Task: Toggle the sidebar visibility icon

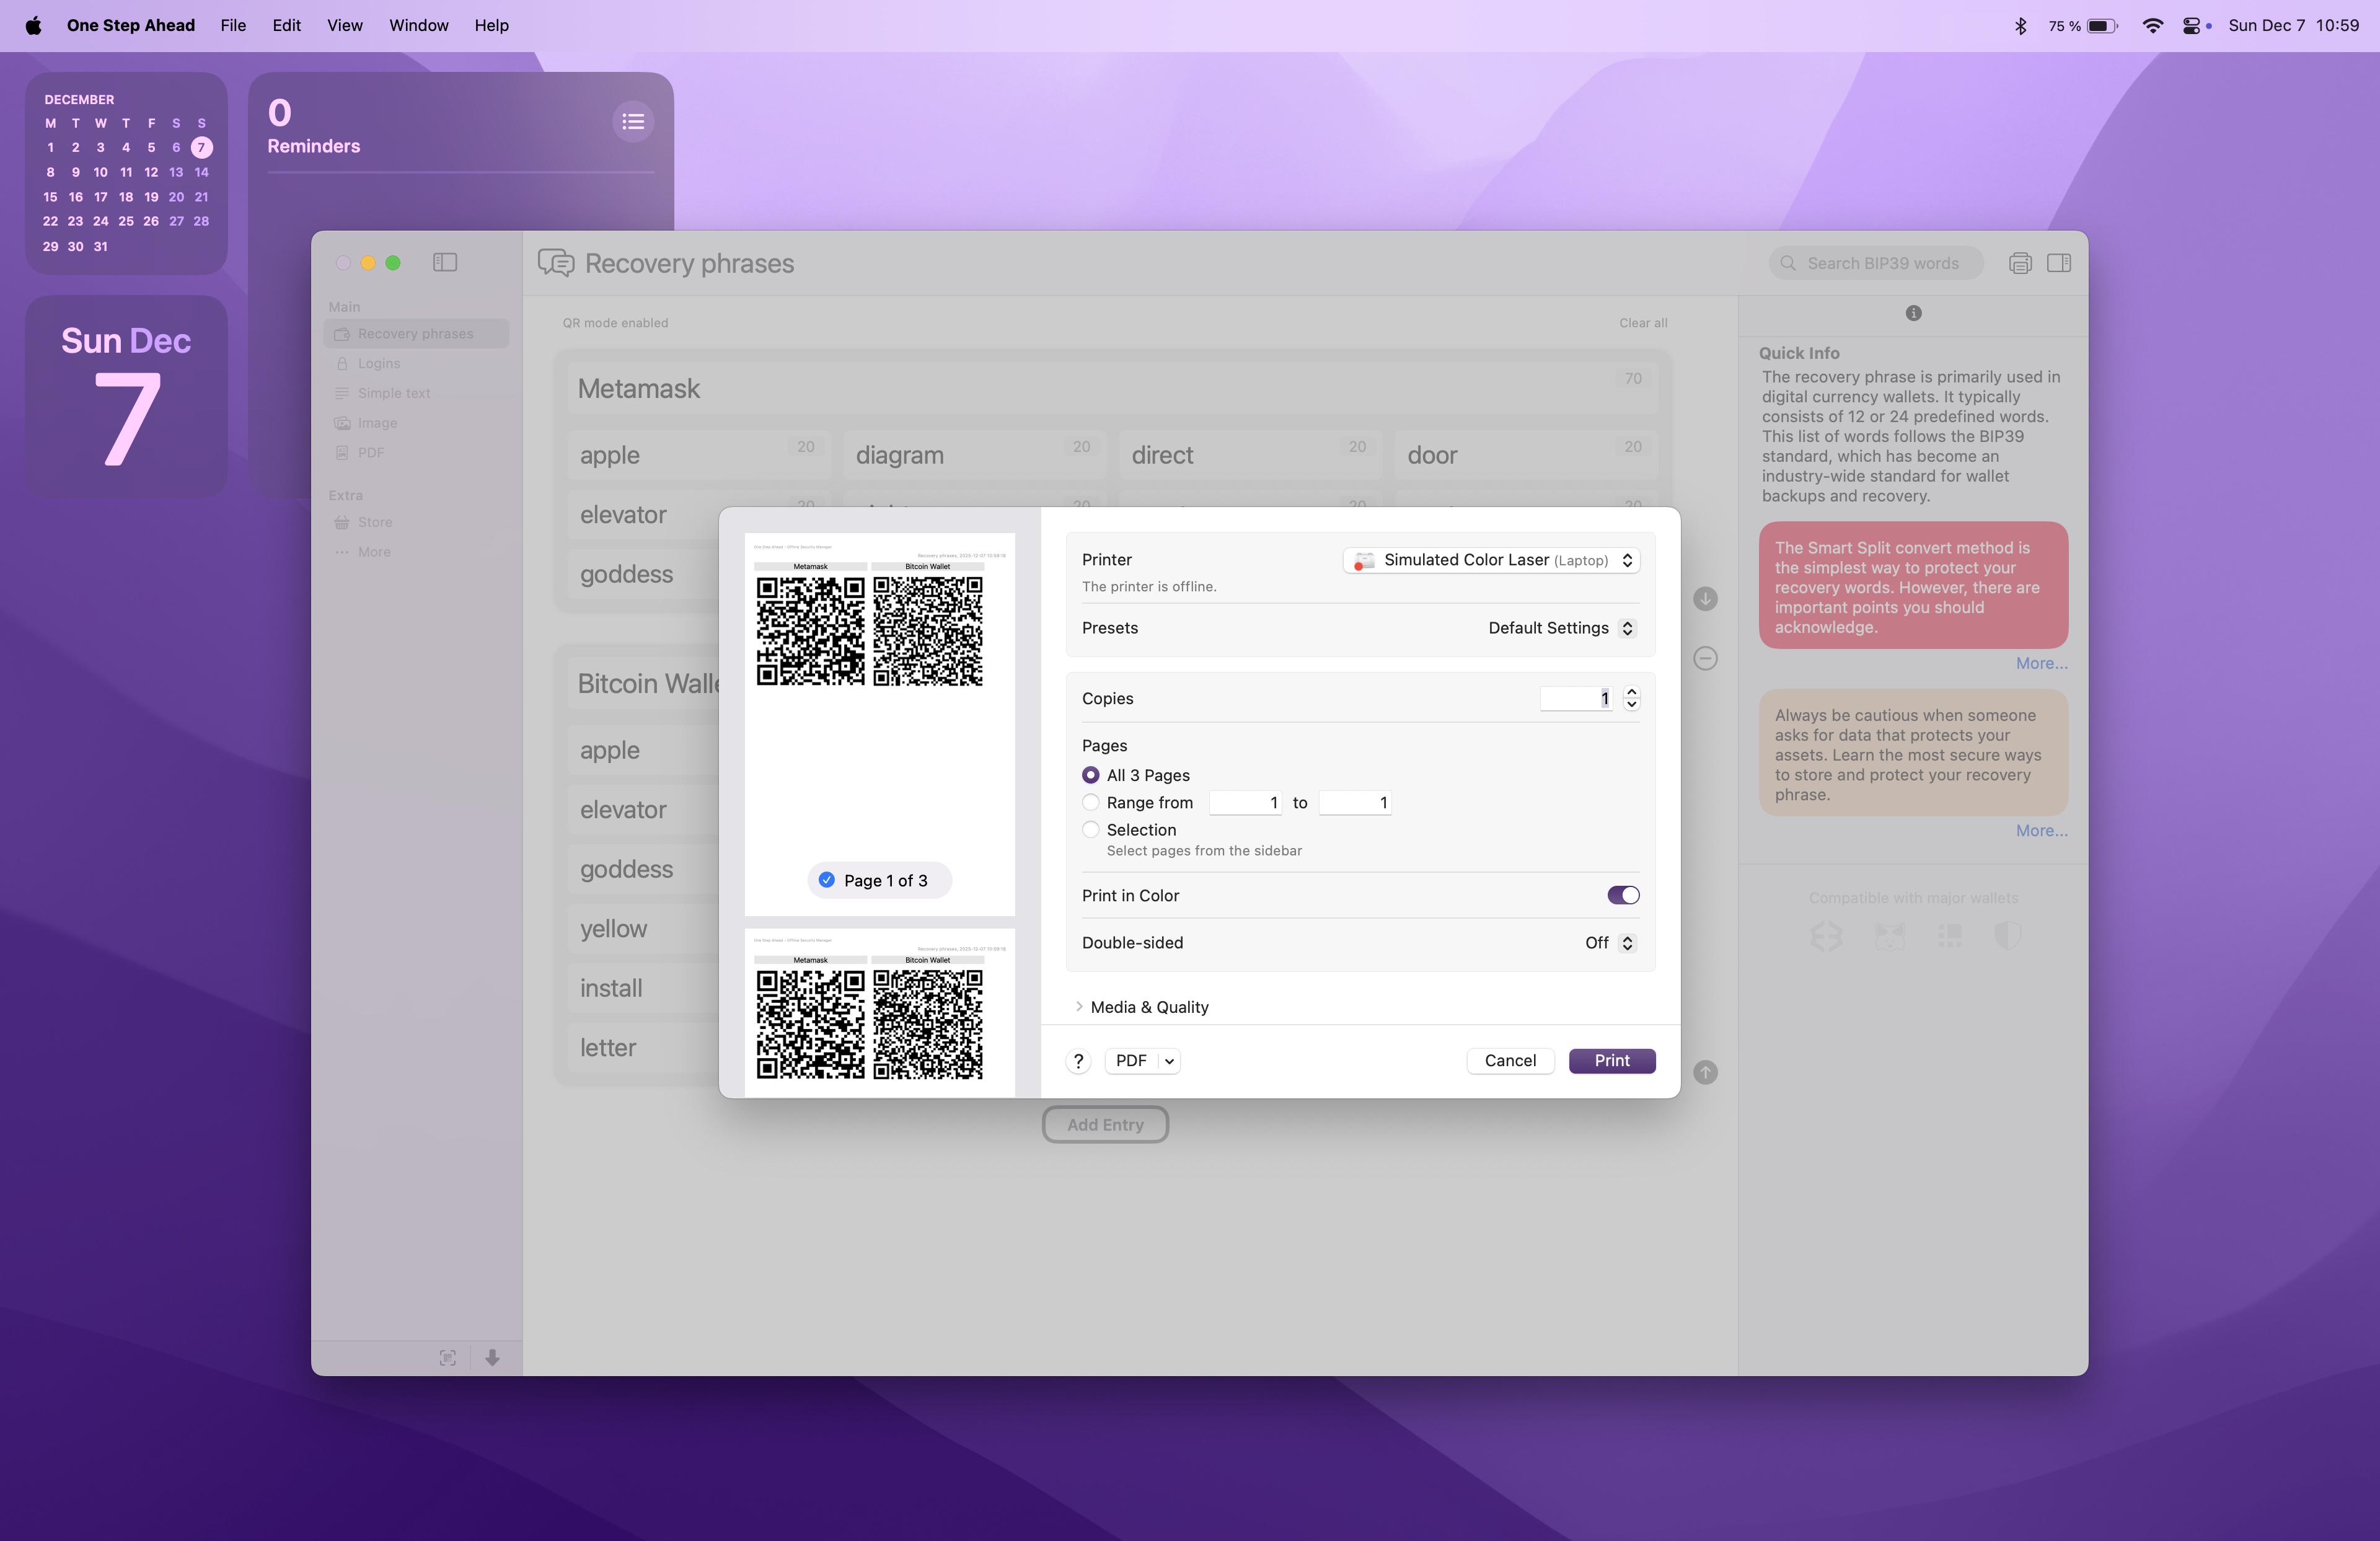Action: tap(445, 262)
